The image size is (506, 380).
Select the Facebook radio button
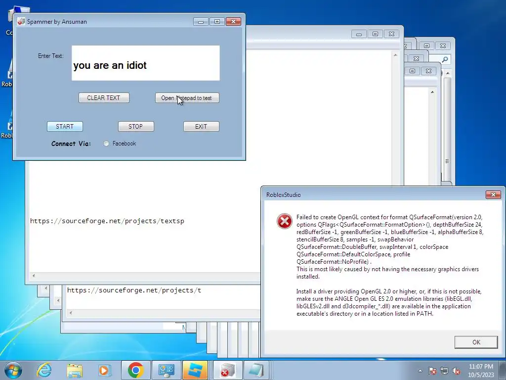click(x=106, y=143)
